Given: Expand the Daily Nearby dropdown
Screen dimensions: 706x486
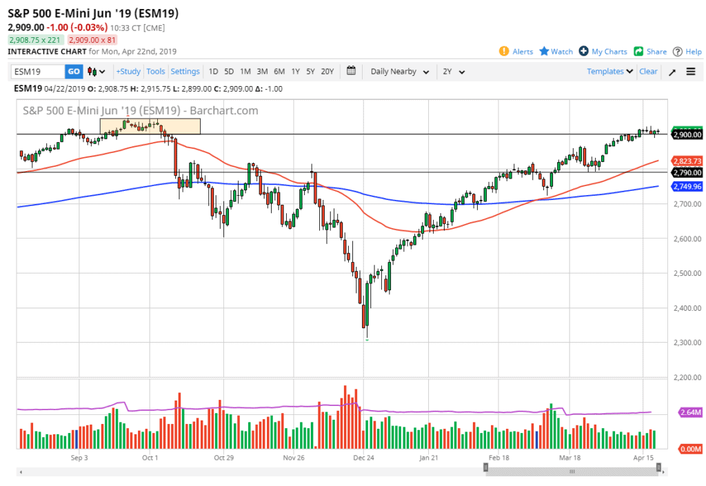Looking at the screenshot, I should click(x=400, y=72).
